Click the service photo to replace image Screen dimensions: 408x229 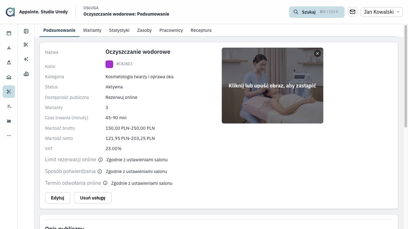coord(273,86)
